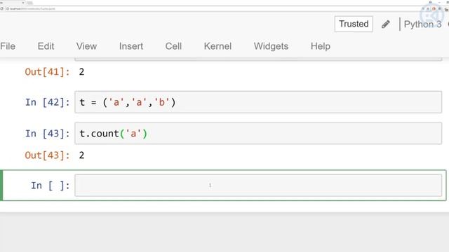Click the Out[43] output value 2
Screen dimensions: 449x252
pos(81,155)
